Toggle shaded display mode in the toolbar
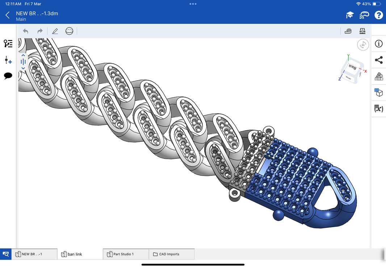This screenshot has height=268, width=386. point(69,31)
